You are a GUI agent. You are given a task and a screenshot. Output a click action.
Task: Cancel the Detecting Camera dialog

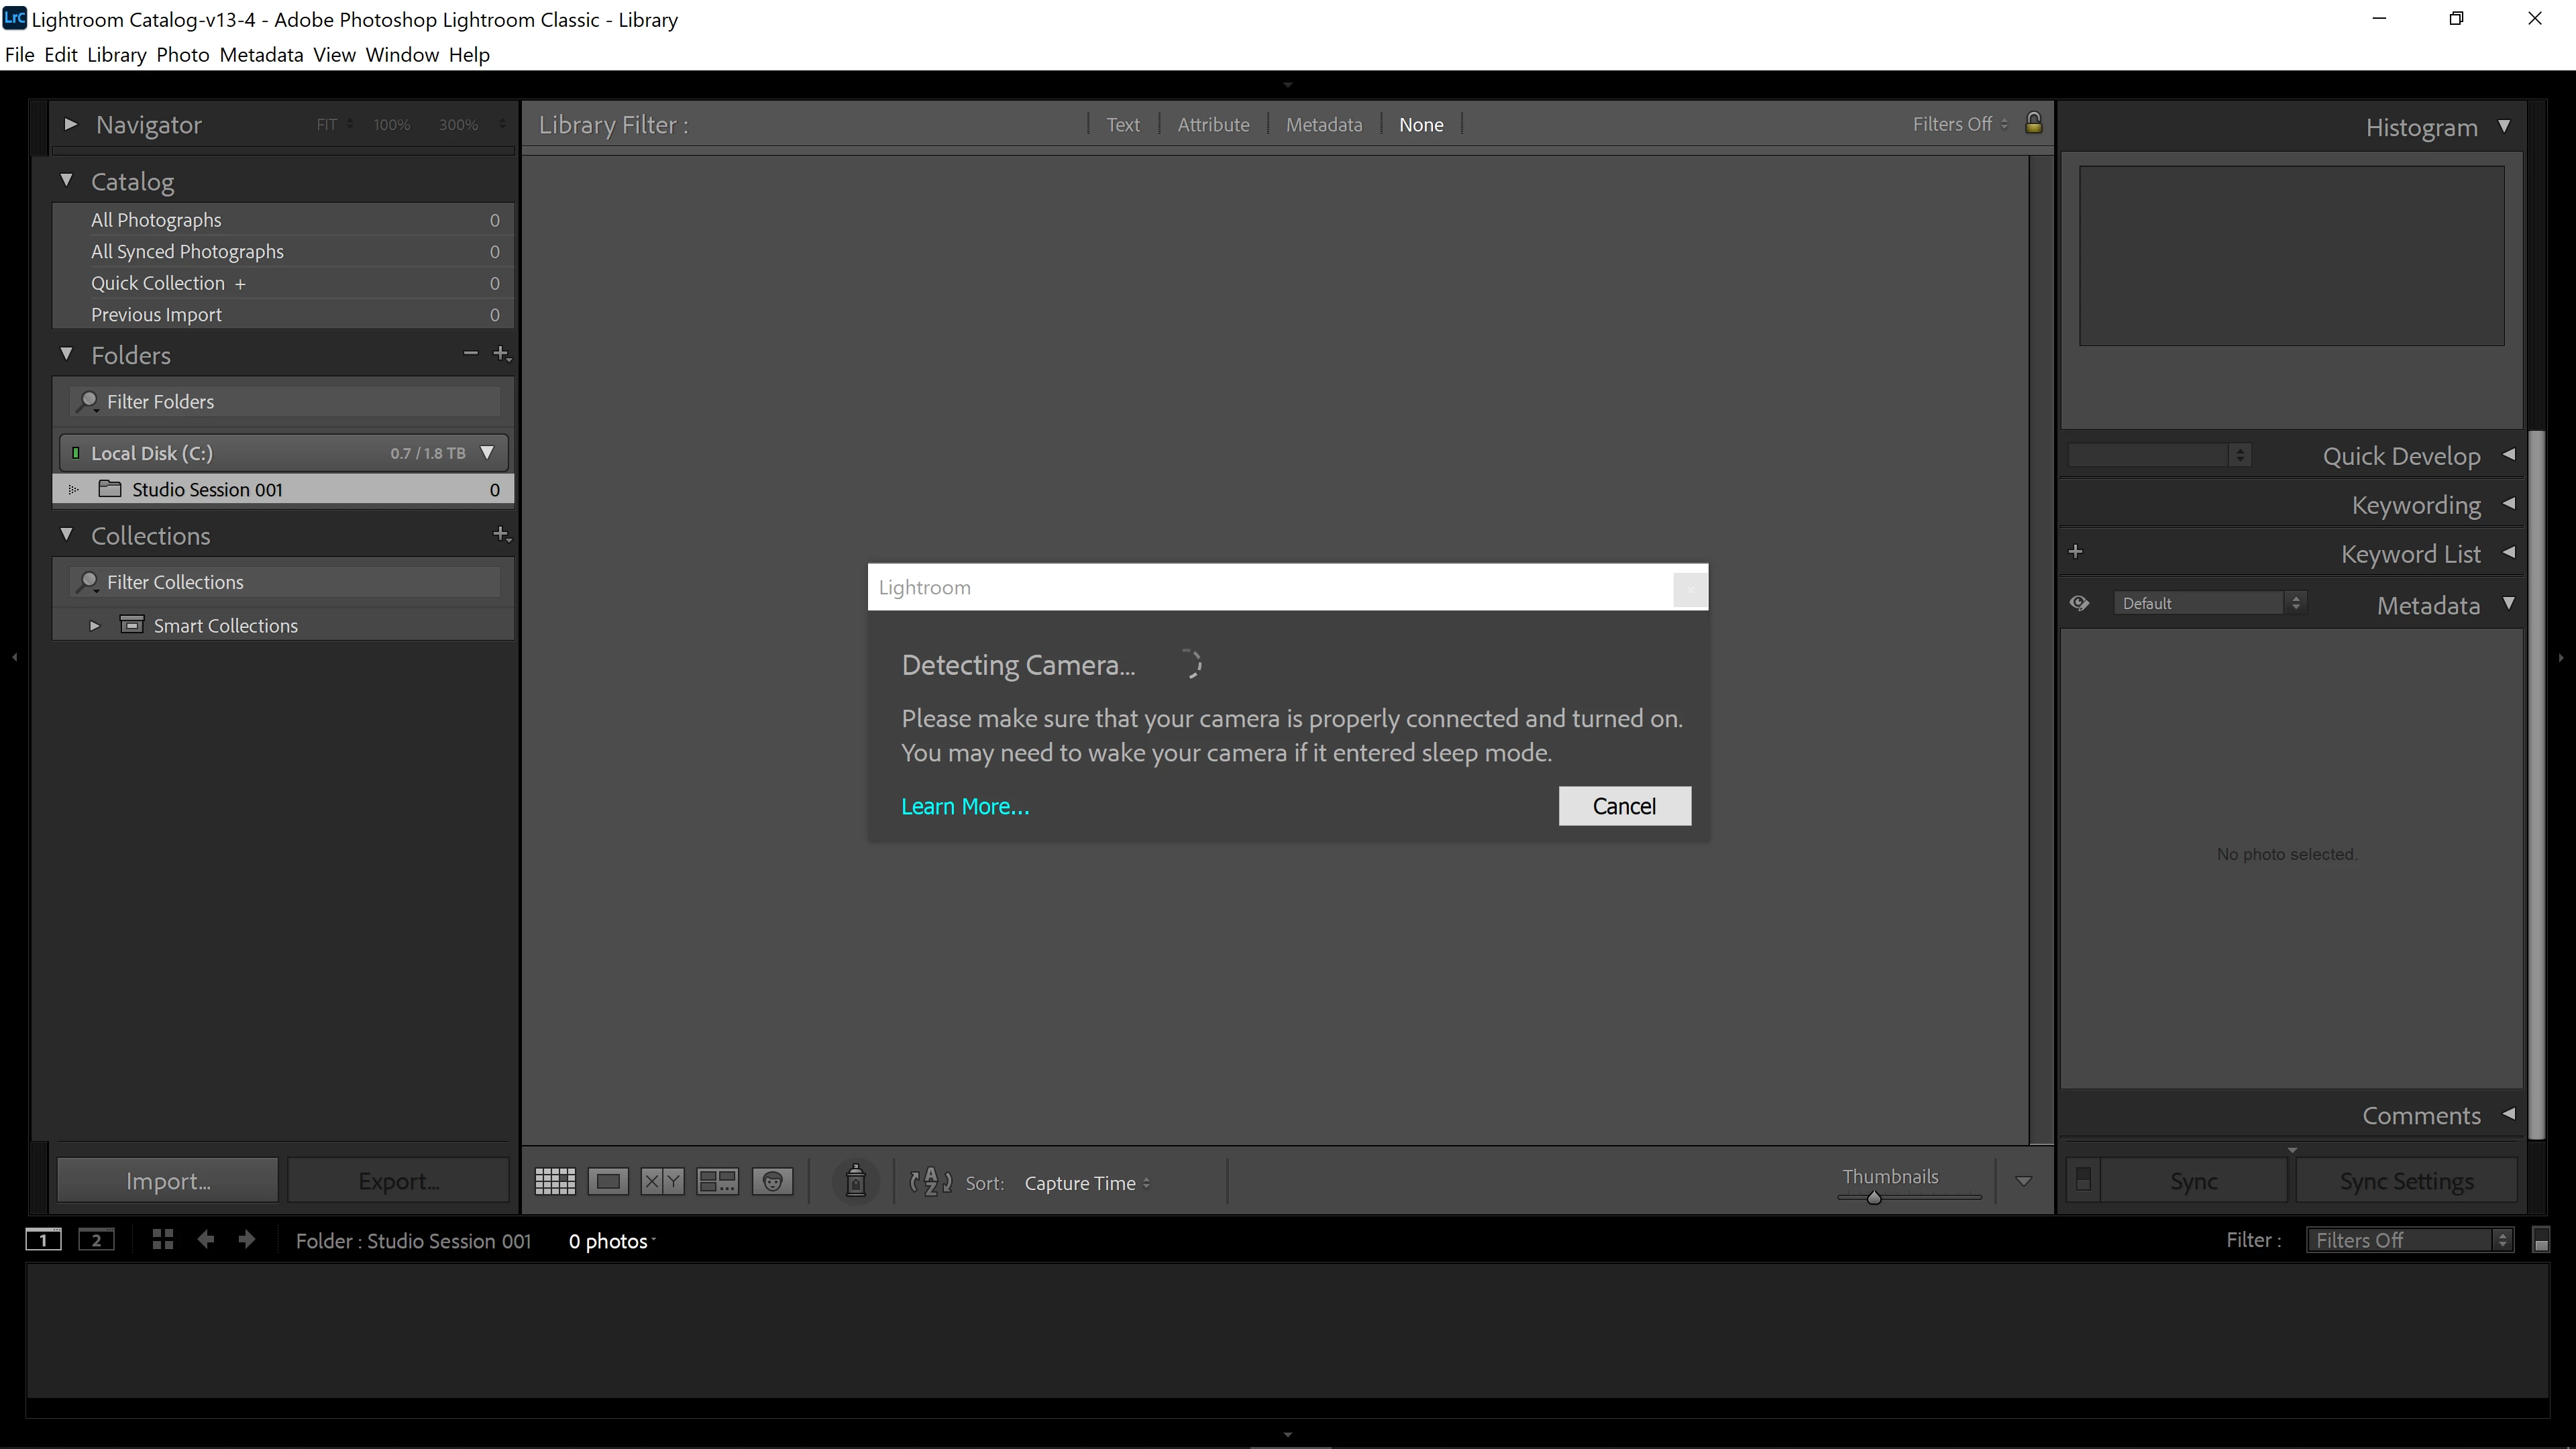click(x=1624, y=806)
